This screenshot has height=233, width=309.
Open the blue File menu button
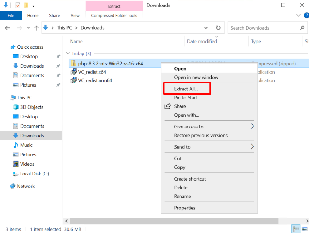[x=11, y=15]
